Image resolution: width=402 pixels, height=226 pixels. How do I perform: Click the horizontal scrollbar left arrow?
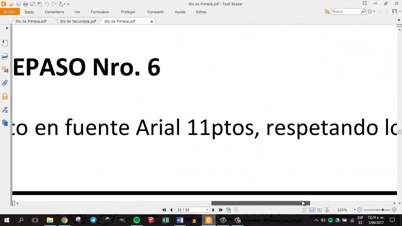click(x=17, y=203)
